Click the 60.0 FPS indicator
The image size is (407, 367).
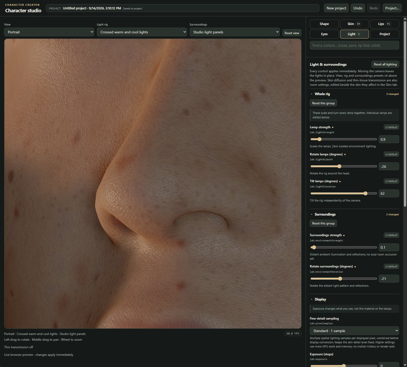pyautogui.click(x=292, y=333)
